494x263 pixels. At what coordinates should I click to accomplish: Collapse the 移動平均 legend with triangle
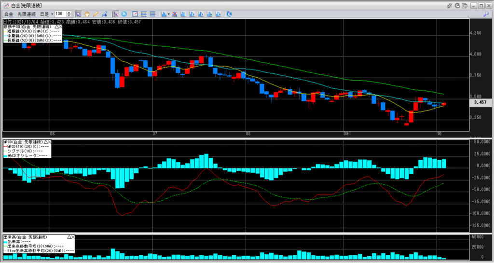pos(56,27)
